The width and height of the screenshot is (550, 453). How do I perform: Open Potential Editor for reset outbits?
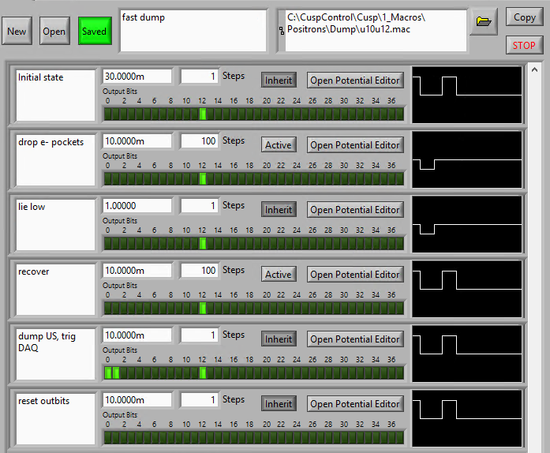point(355,404)
